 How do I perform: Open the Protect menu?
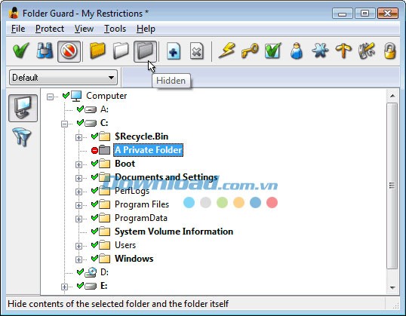click(50, 29)
